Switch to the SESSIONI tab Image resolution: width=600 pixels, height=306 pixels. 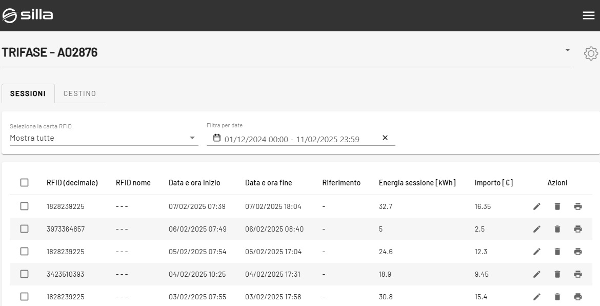click(28, 93)
